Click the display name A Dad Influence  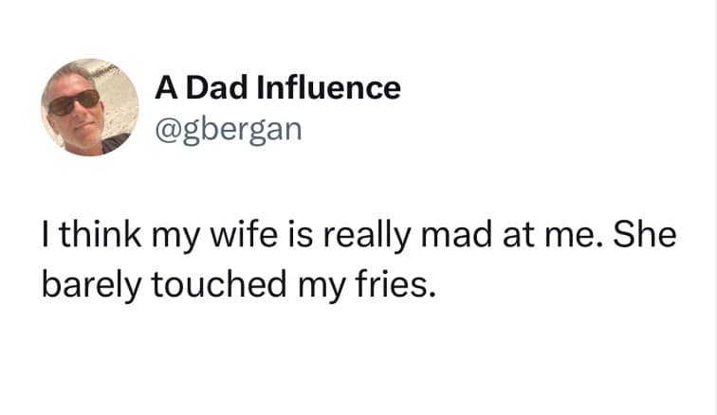pyautogui.click(x=277, y=88)
